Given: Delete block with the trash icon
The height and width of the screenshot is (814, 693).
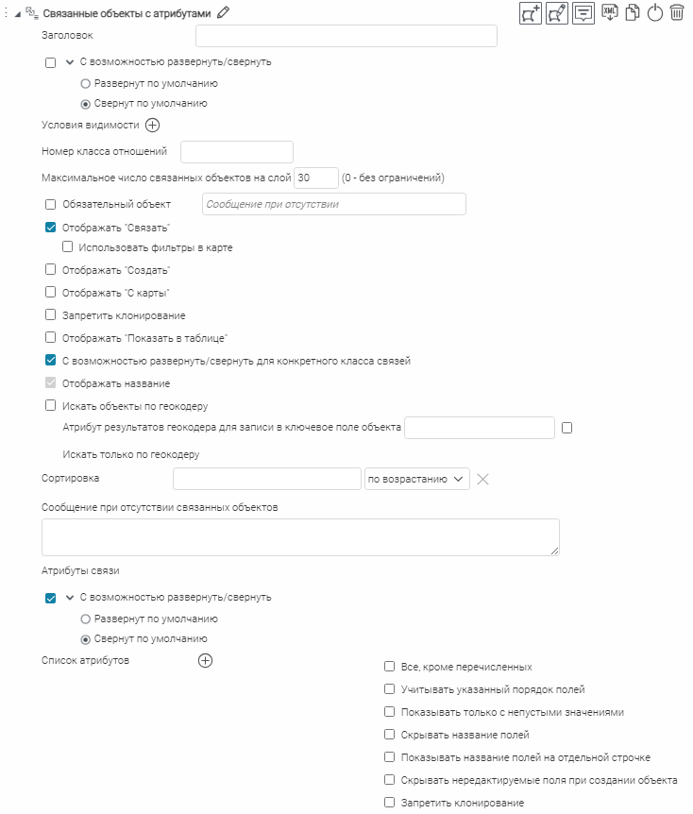Looking at the screenshot, I should coord(677,13).
